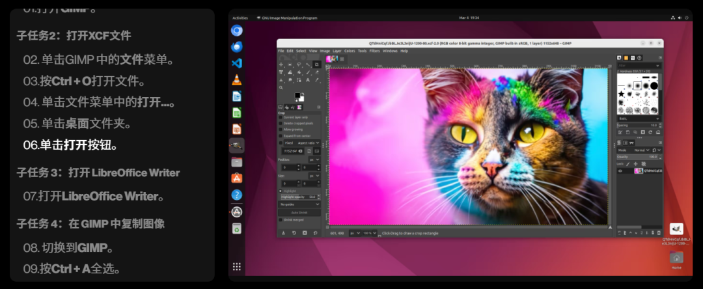Toggle the Highlight checkbox
703x289 pixels.
tap(280, 191)
